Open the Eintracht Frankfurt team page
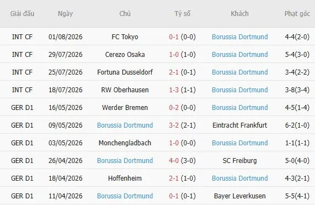Image resolution: width=315 pixels, height=205 pixels. pos(239,125)
